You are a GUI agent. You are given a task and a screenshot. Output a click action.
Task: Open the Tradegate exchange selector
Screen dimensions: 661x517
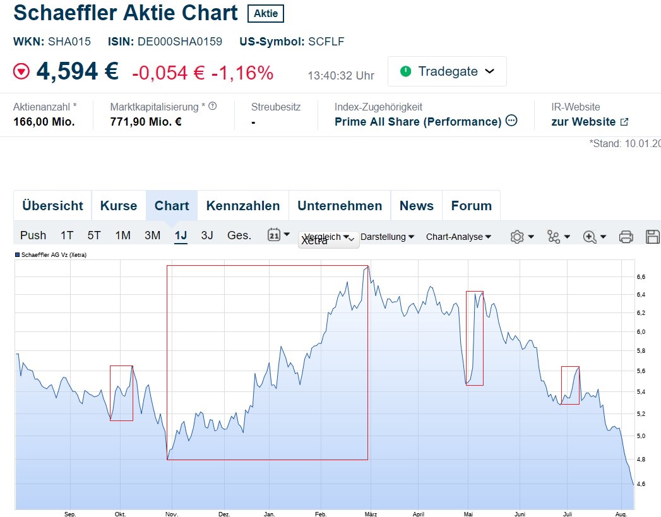(446, 71)
